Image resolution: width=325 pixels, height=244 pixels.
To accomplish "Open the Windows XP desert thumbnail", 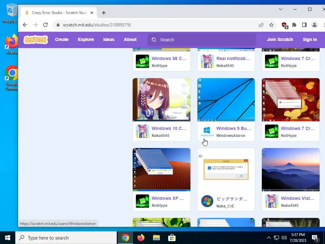I will (162, 170).
